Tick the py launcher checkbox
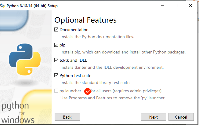 56,91
